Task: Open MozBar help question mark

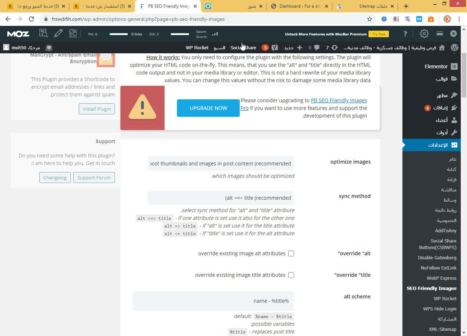Action: tap(405, 34)
